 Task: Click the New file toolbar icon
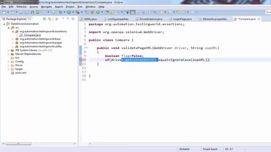pyautogui.click(x=4, y=12)
